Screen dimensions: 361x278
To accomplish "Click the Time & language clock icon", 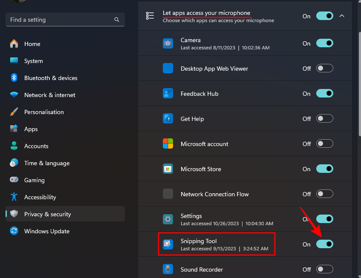I will 14,163.
